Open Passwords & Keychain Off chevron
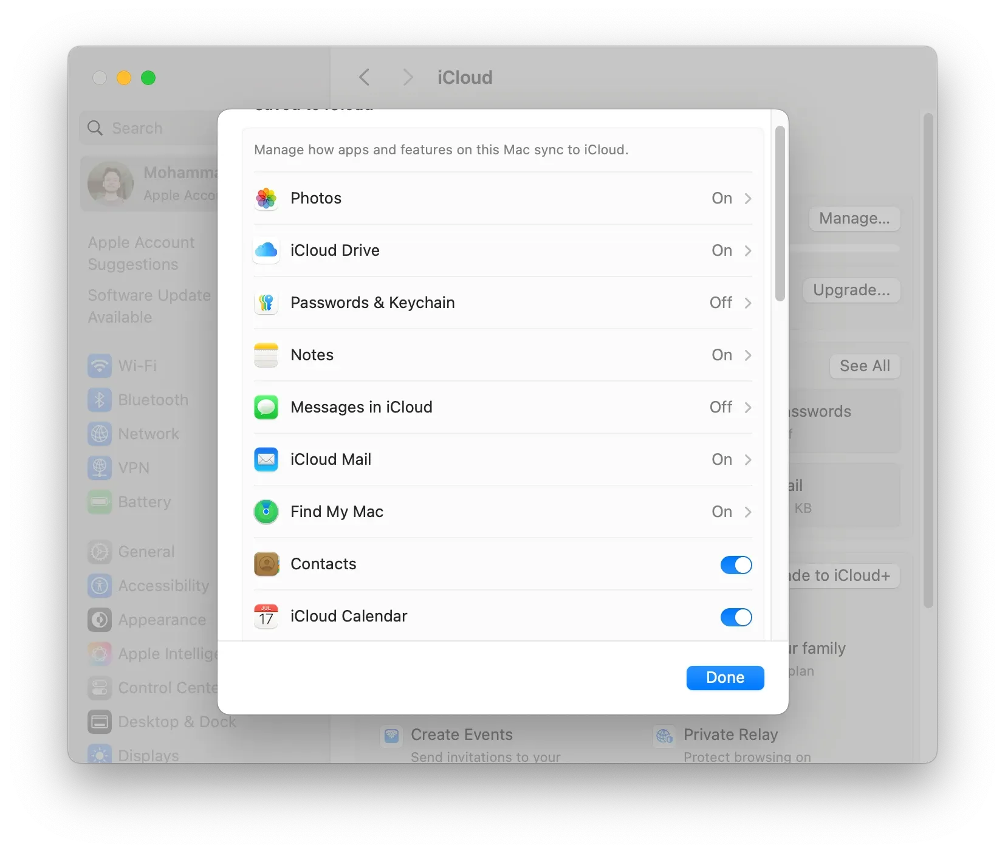Viewport: 1005px width, 853px height. click(748, 303)
